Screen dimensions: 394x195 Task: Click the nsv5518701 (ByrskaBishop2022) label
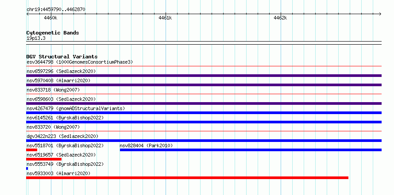(65, 145)
